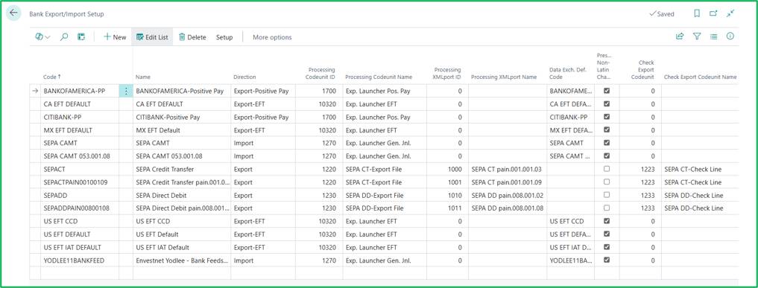Viewport: 758px width, 288px height.
Task: Toggle Non-Latin checkbox for SEPA CAMT row
Action: [607, 143]
